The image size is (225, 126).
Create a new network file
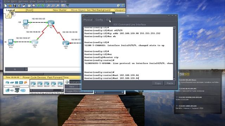6,6
